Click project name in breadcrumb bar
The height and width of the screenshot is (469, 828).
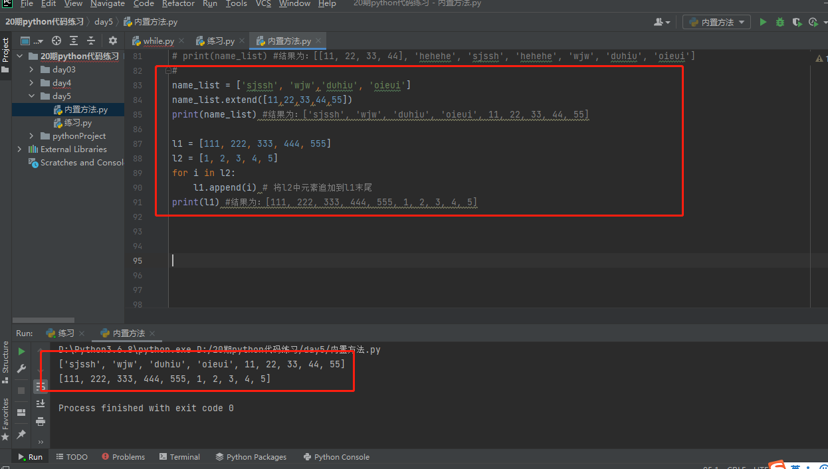point(44,22)
